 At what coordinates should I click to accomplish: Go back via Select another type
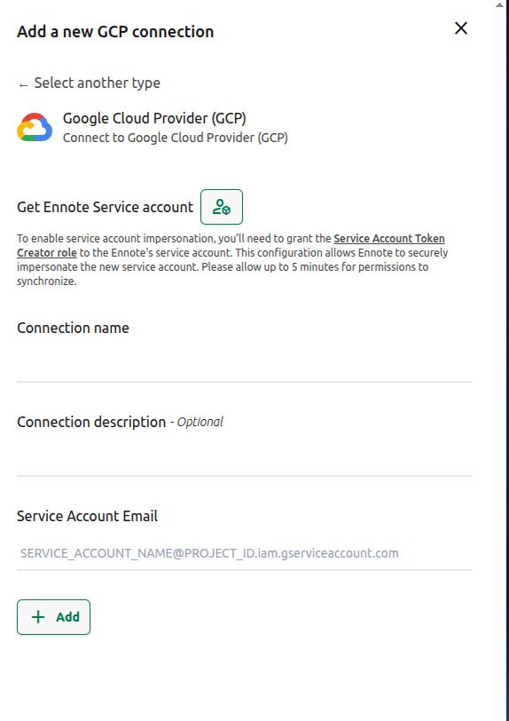[x=90, y=83]
